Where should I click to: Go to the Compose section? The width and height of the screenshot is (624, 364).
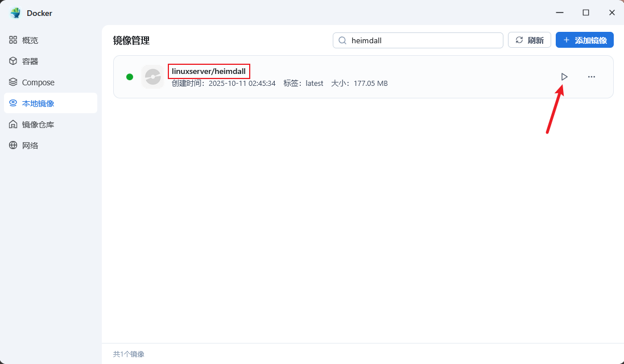click(x=51, y=82)
